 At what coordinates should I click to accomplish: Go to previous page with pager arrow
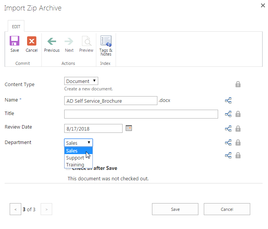(x=15, y=209)
